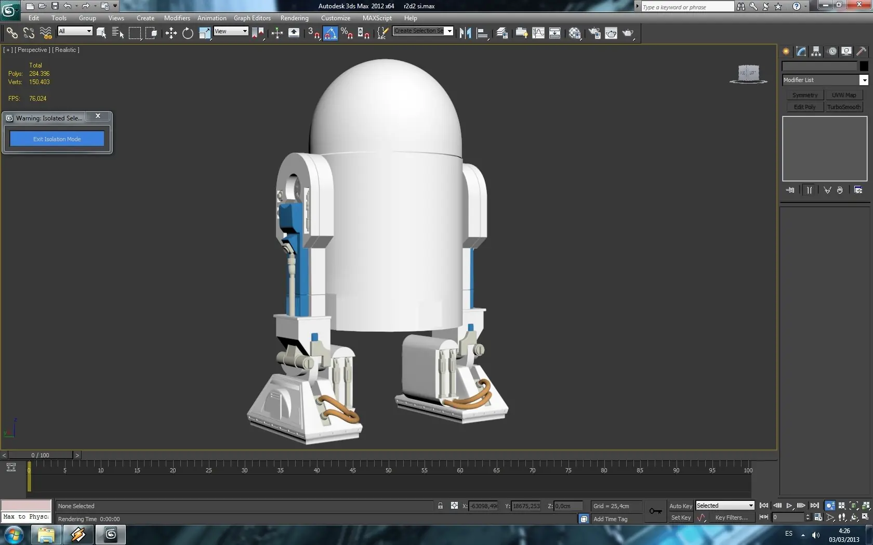Toggle Absolute/Offset transform type-in mode

(x=454, y=506)
